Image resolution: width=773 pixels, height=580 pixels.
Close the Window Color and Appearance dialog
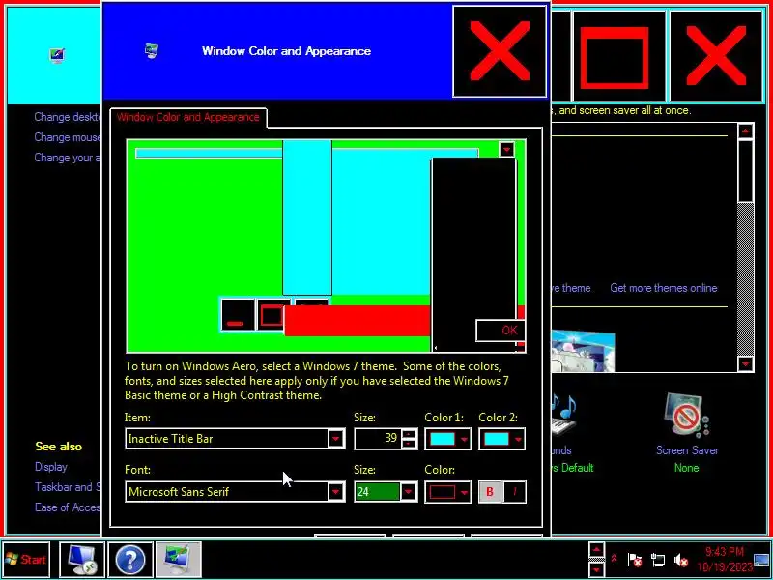point(500,51)
